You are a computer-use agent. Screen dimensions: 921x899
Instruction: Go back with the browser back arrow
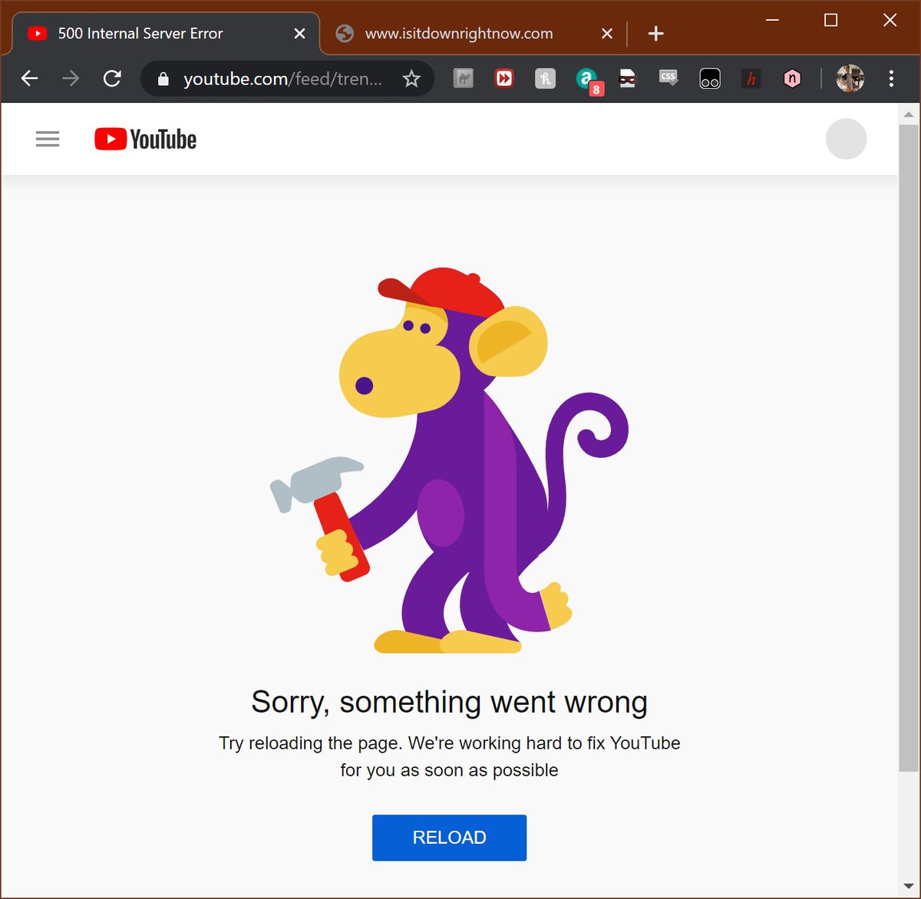pos(29,78)
